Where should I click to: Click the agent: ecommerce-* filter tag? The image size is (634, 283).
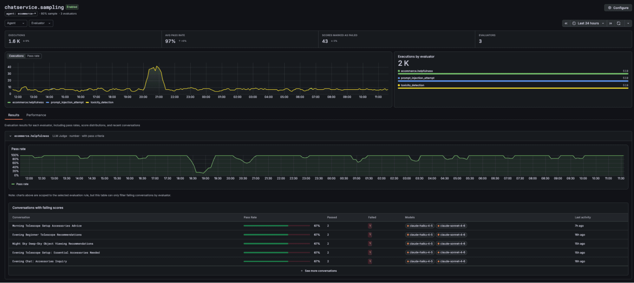pyautogui.click(x=21, y=14)
